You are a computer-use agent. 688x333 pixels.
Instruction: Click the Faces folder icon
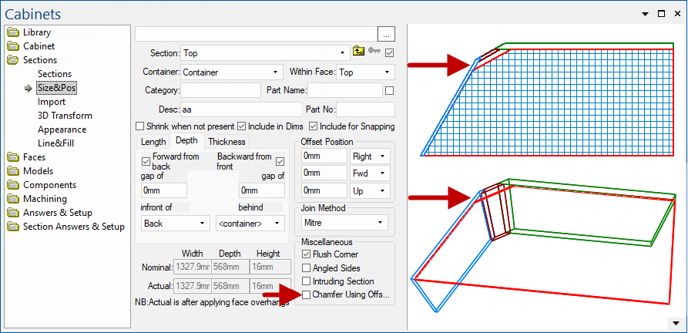[13, 157]
